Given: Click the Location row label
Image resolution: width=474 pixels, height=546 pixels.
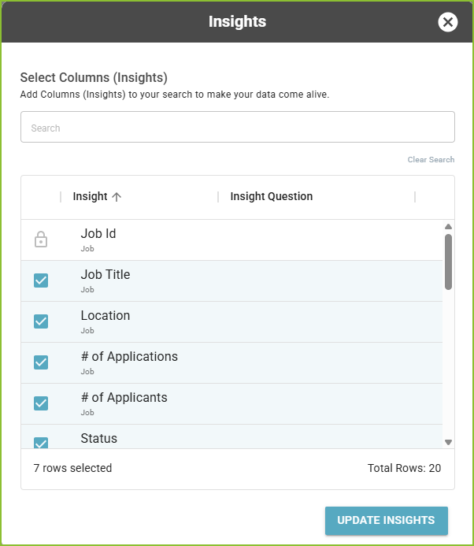Looking at the screenshot, I should 106,315.
